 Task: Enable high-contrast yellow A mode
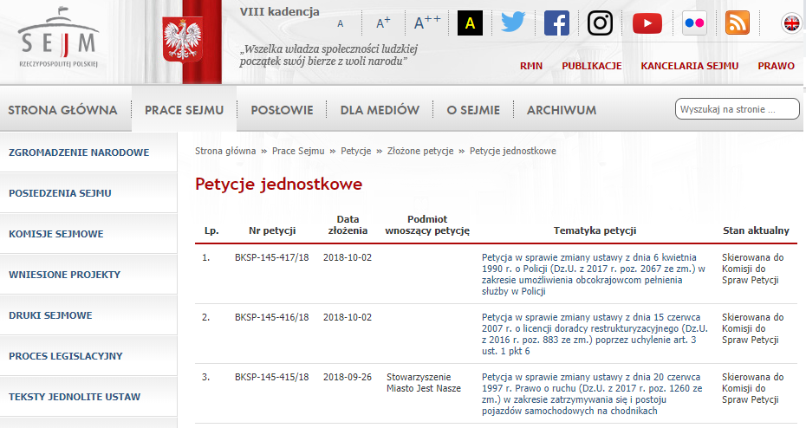click(470, 23)
